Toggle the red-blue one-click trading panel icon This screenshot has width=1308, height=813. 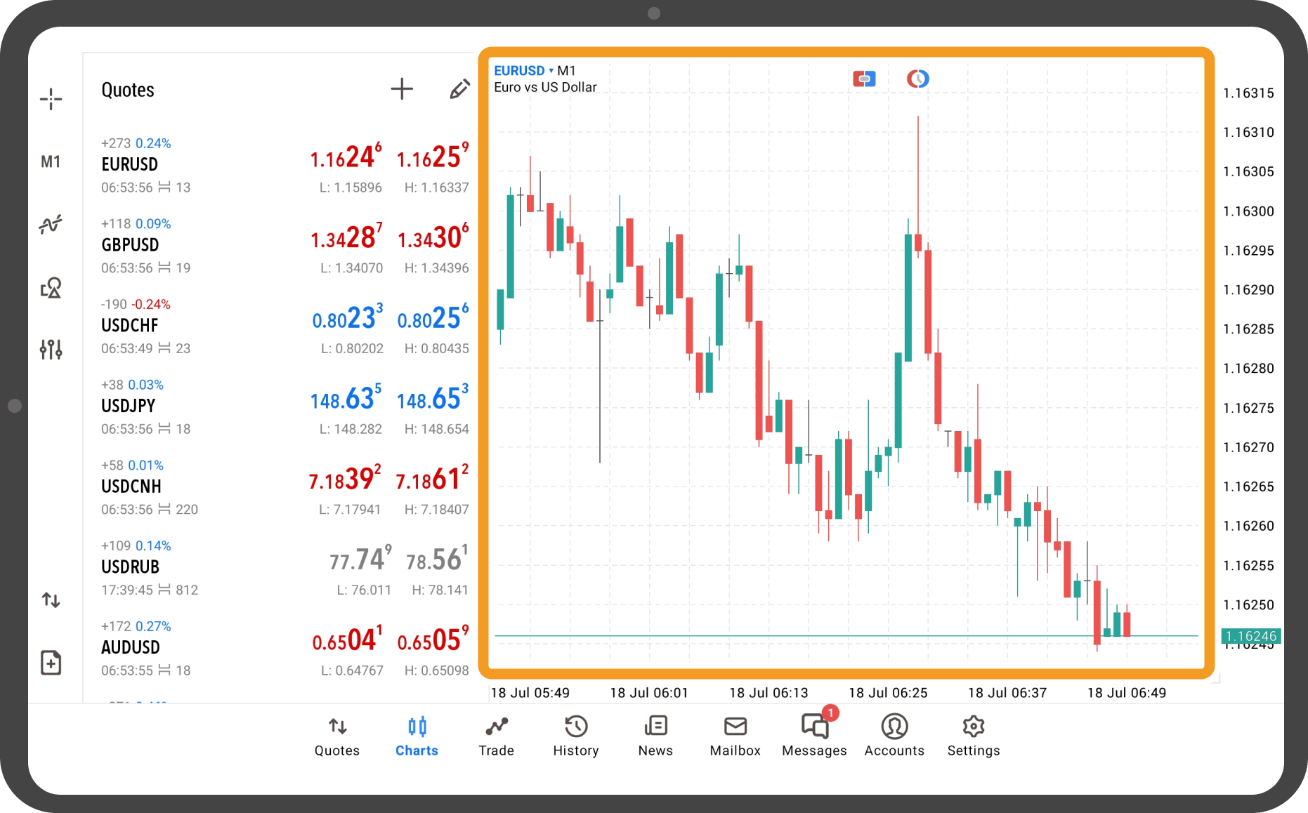pos(864,79)
